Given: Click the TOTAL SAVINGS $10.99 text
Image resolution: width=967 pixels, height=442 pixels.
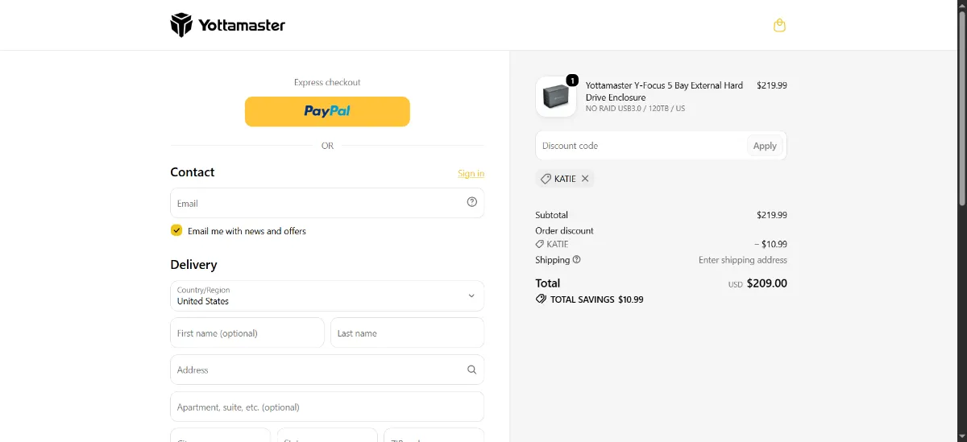Looking at the screenshot, I should click(596, 299).
